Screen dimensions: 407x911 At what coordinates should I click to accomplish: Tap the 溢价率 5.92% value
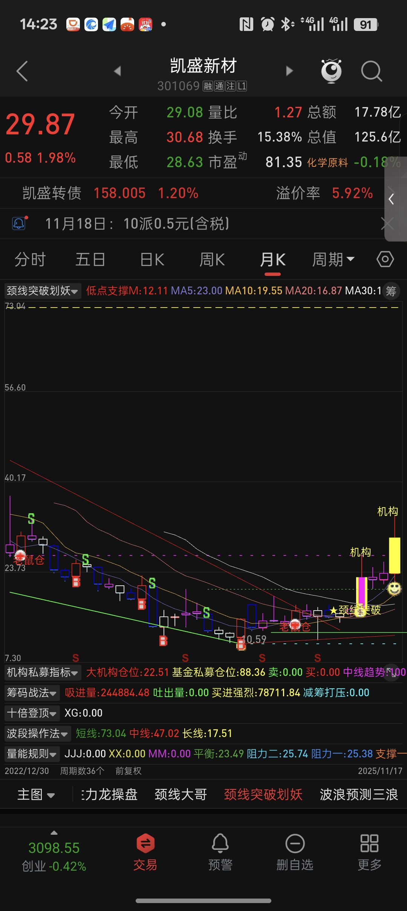352,193
